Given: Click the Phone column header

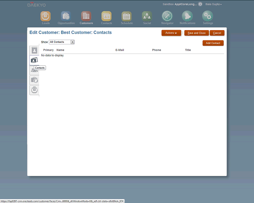Looking at the screenshot, I should (156, 50).
